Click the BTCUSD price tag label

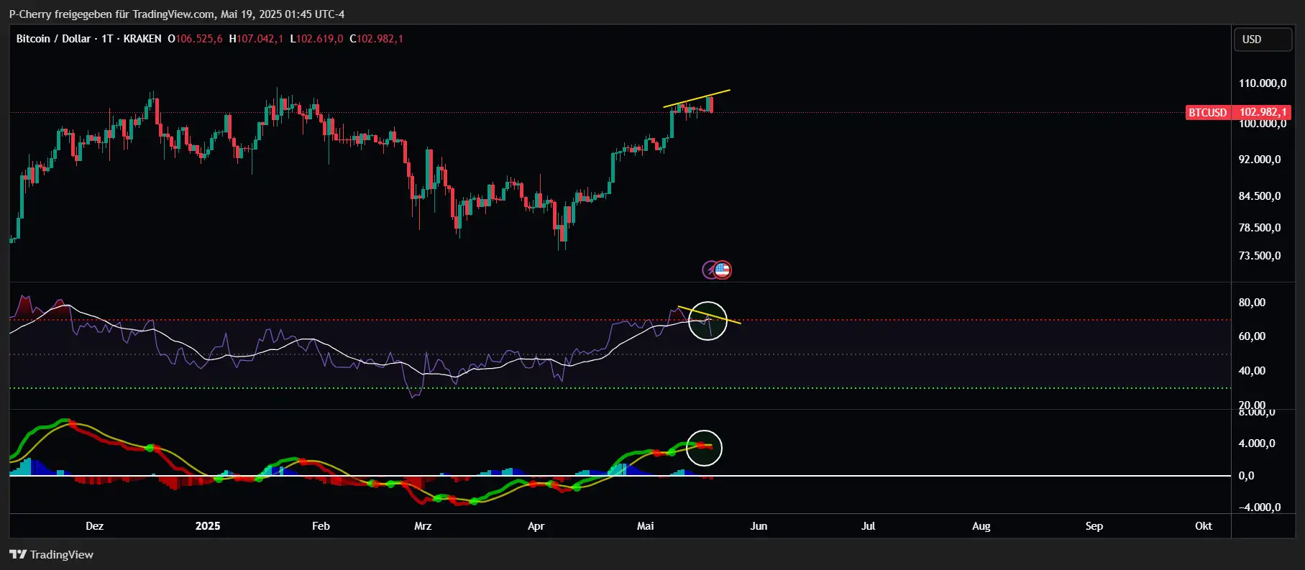coord(1208,112)
